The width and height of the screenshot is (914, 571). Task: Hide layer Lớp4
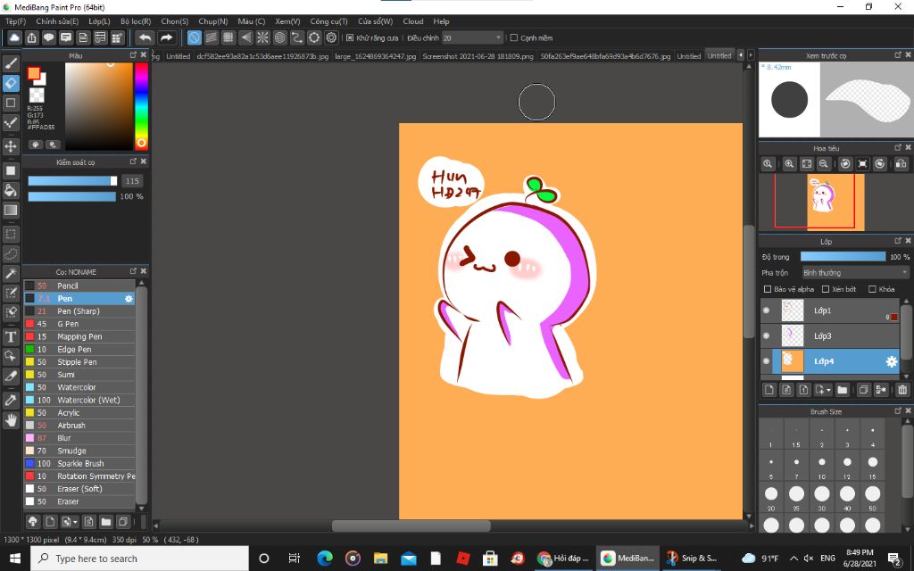[766, 361]
